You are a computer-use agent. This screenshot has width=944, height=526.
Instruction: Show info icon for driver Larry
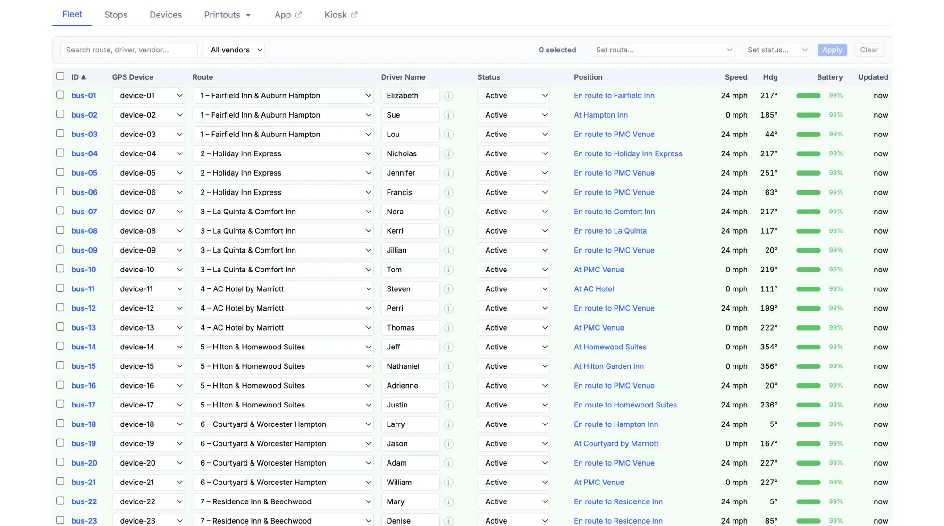(x=448, y=424)
